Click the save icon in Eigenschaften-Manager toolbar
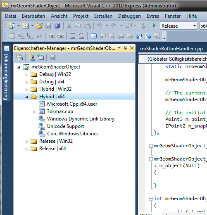Viewport: 207px width, 215px height. [x=52, y=57]
